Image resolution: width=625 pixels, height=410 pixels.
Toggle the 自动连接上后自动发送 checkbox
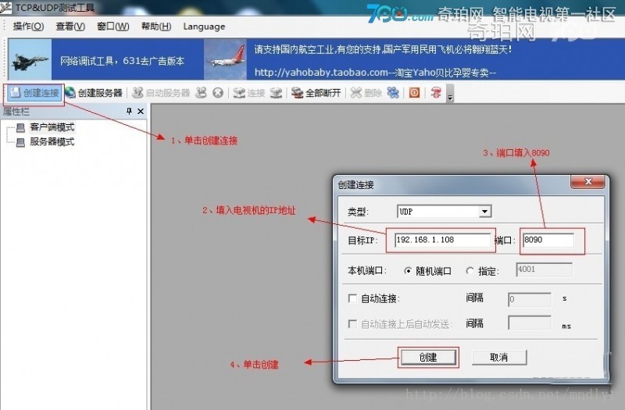click(352, 323)
